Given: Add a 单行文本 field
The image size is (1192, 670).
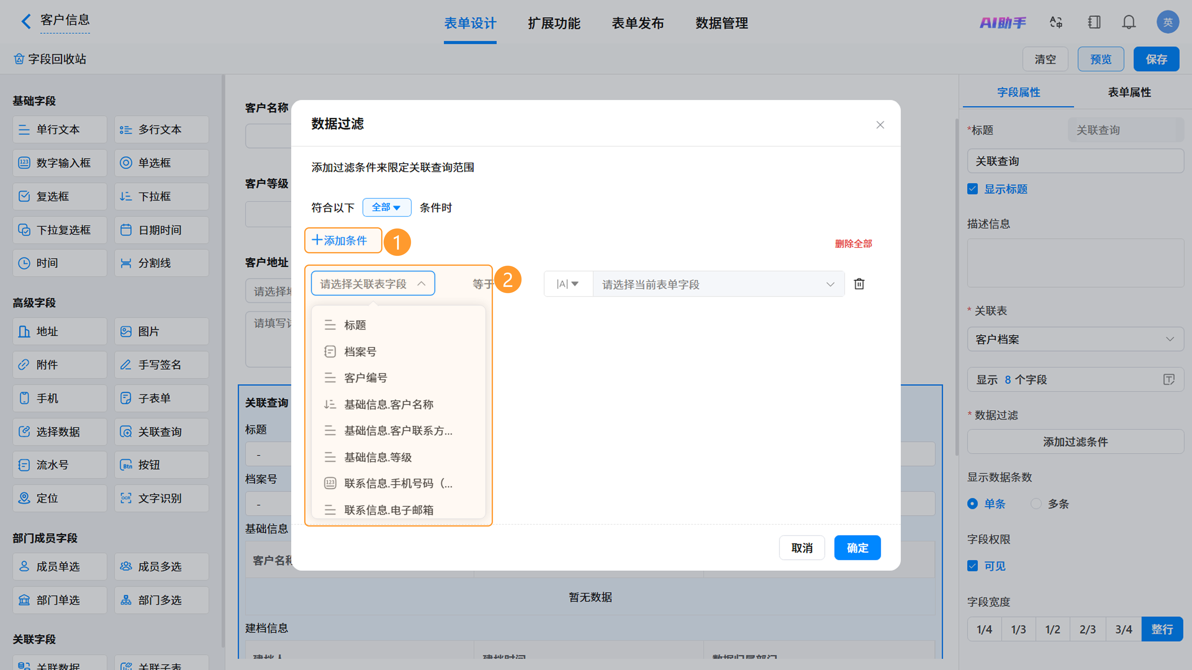Looking at the screenshot, I should point(60,129).
